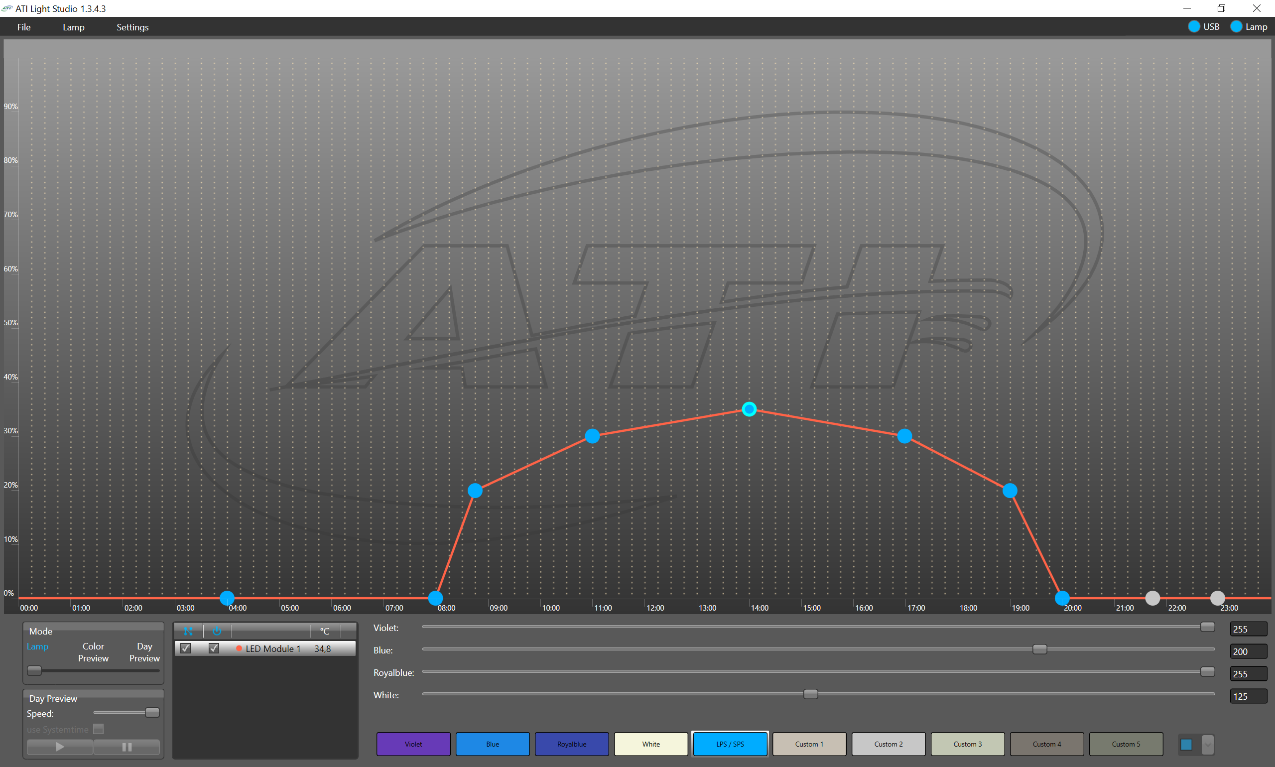Viewport: 1275px width, 767px height.
Task: Click the graph/network icon in module list header
Action: tap(188, 631)
